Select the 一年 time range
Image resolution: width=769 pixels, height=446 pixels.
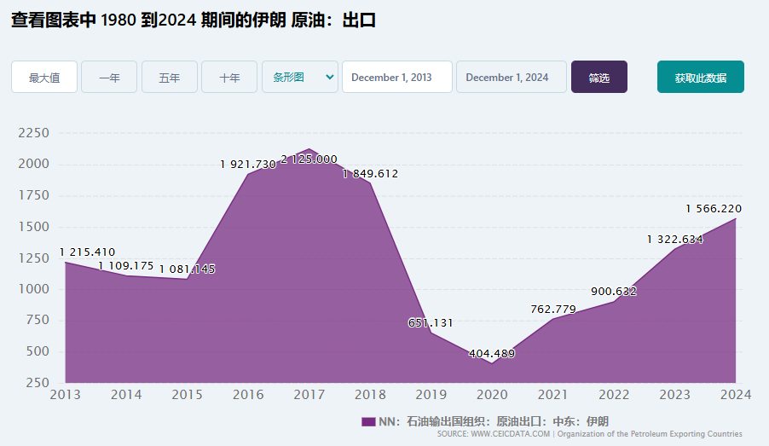(x=109, y=77)
